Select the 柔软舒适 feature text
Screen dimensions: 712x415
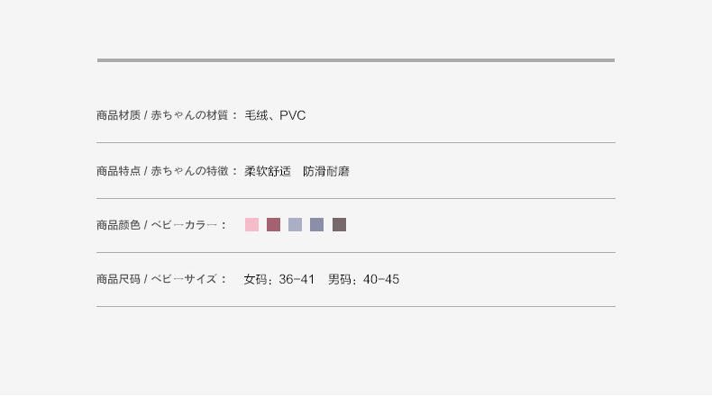(268, 171)
